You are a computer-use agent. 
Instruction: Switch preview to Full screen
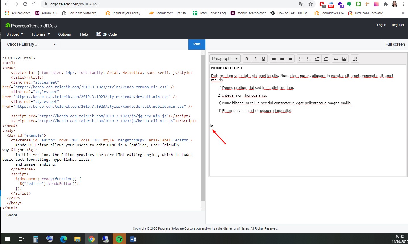point(395,44)
